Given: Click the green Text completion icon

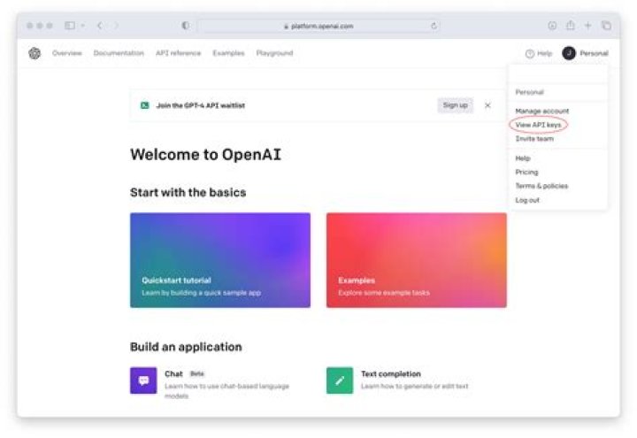Looking at the screenshot, I should 339,380.
